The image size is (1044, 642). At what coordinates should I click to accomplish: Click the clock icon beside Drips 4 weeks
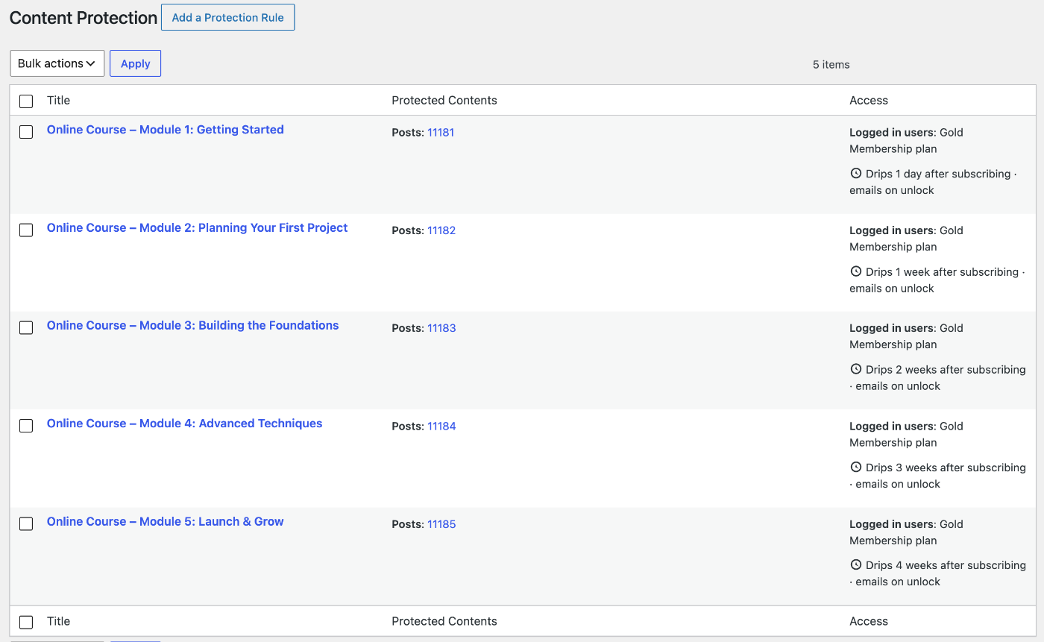tap(855, 565)
